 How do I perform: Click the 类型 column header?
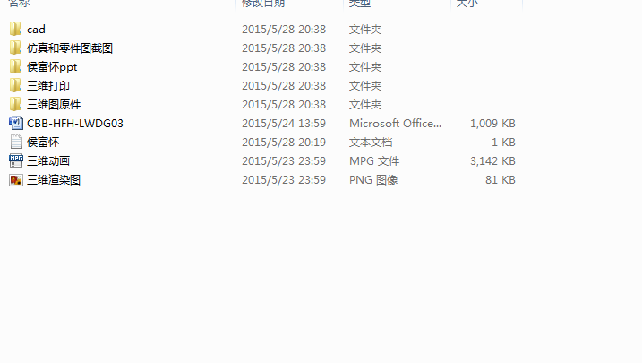point(360,4)
